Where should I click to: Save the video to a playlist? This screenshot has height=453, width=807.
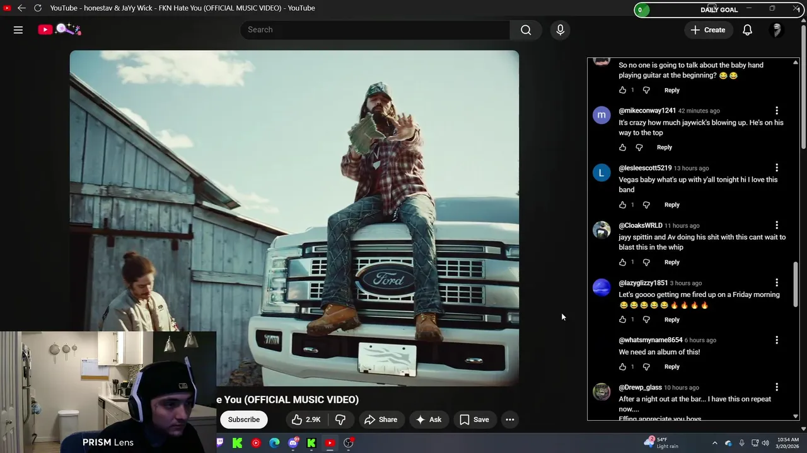pos(474,420)
